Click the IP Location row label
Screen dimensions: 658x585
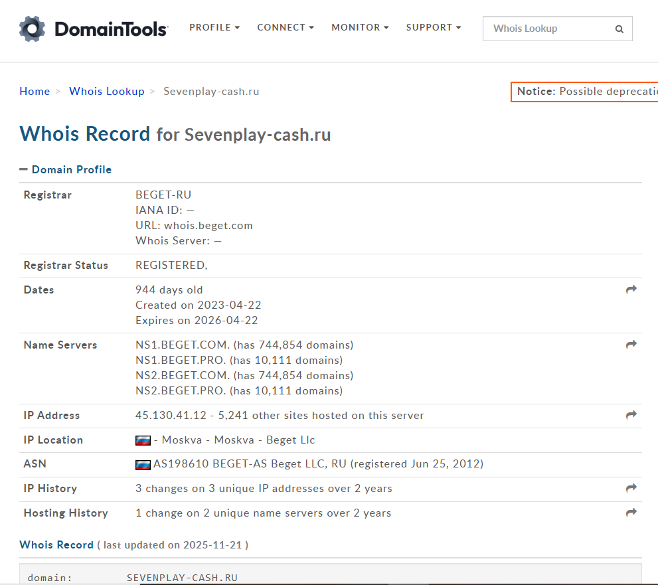point(53,440)
